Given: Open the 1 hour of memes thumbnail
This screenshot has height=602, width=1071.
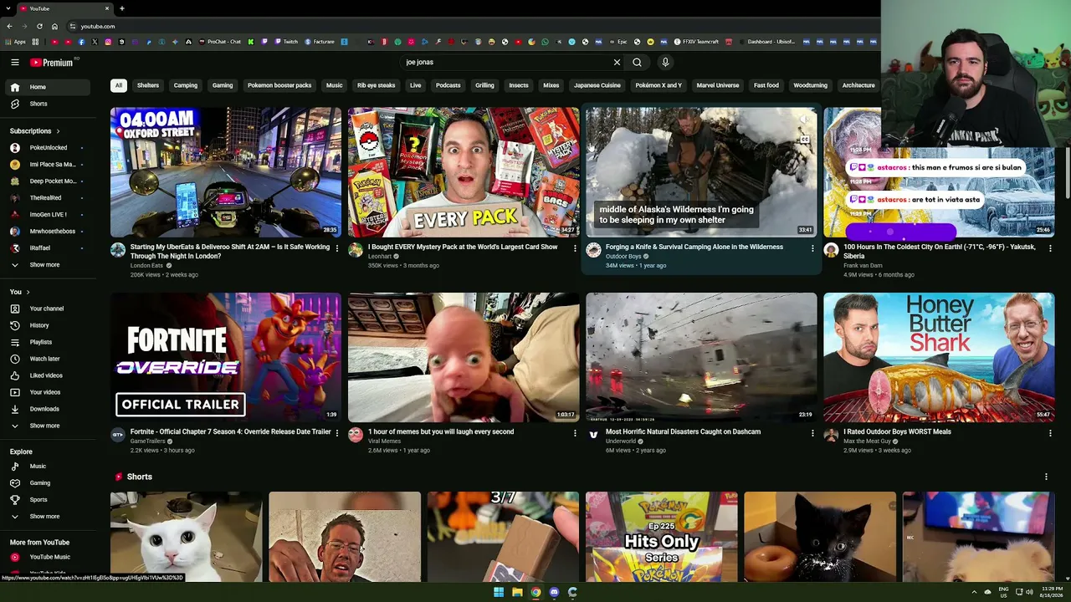Looking at the screenshot, I should click(x=464, y=357).
